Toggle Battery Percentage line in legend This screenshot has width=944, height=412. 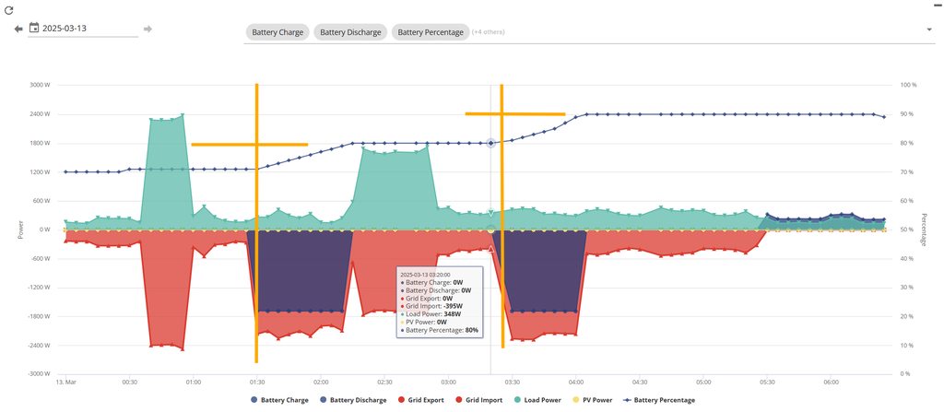(658, 400)
